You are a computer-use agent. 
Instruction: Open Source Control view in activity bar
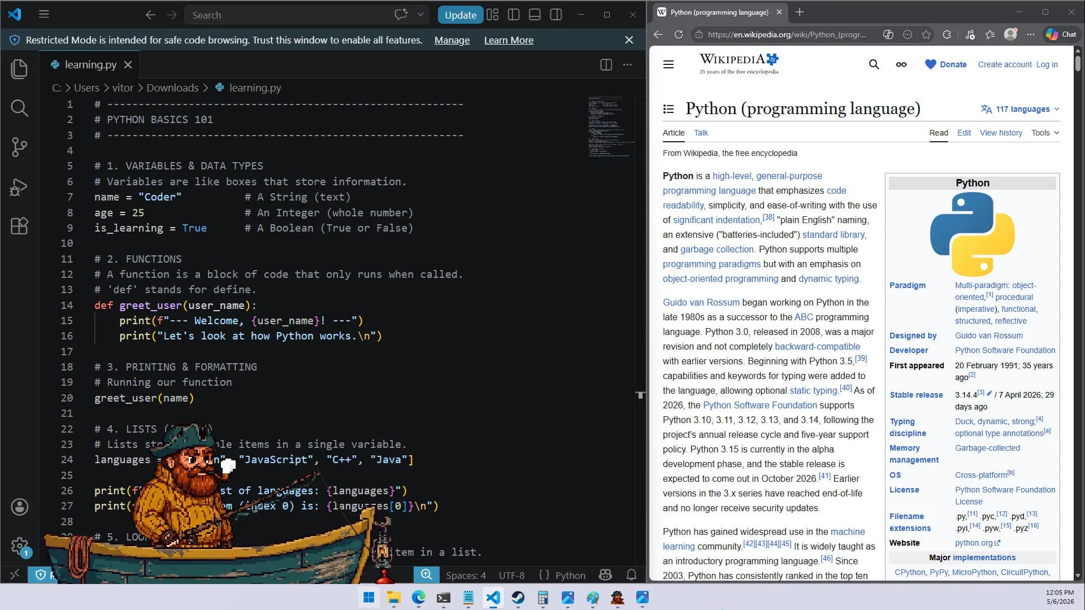point(19,147)
